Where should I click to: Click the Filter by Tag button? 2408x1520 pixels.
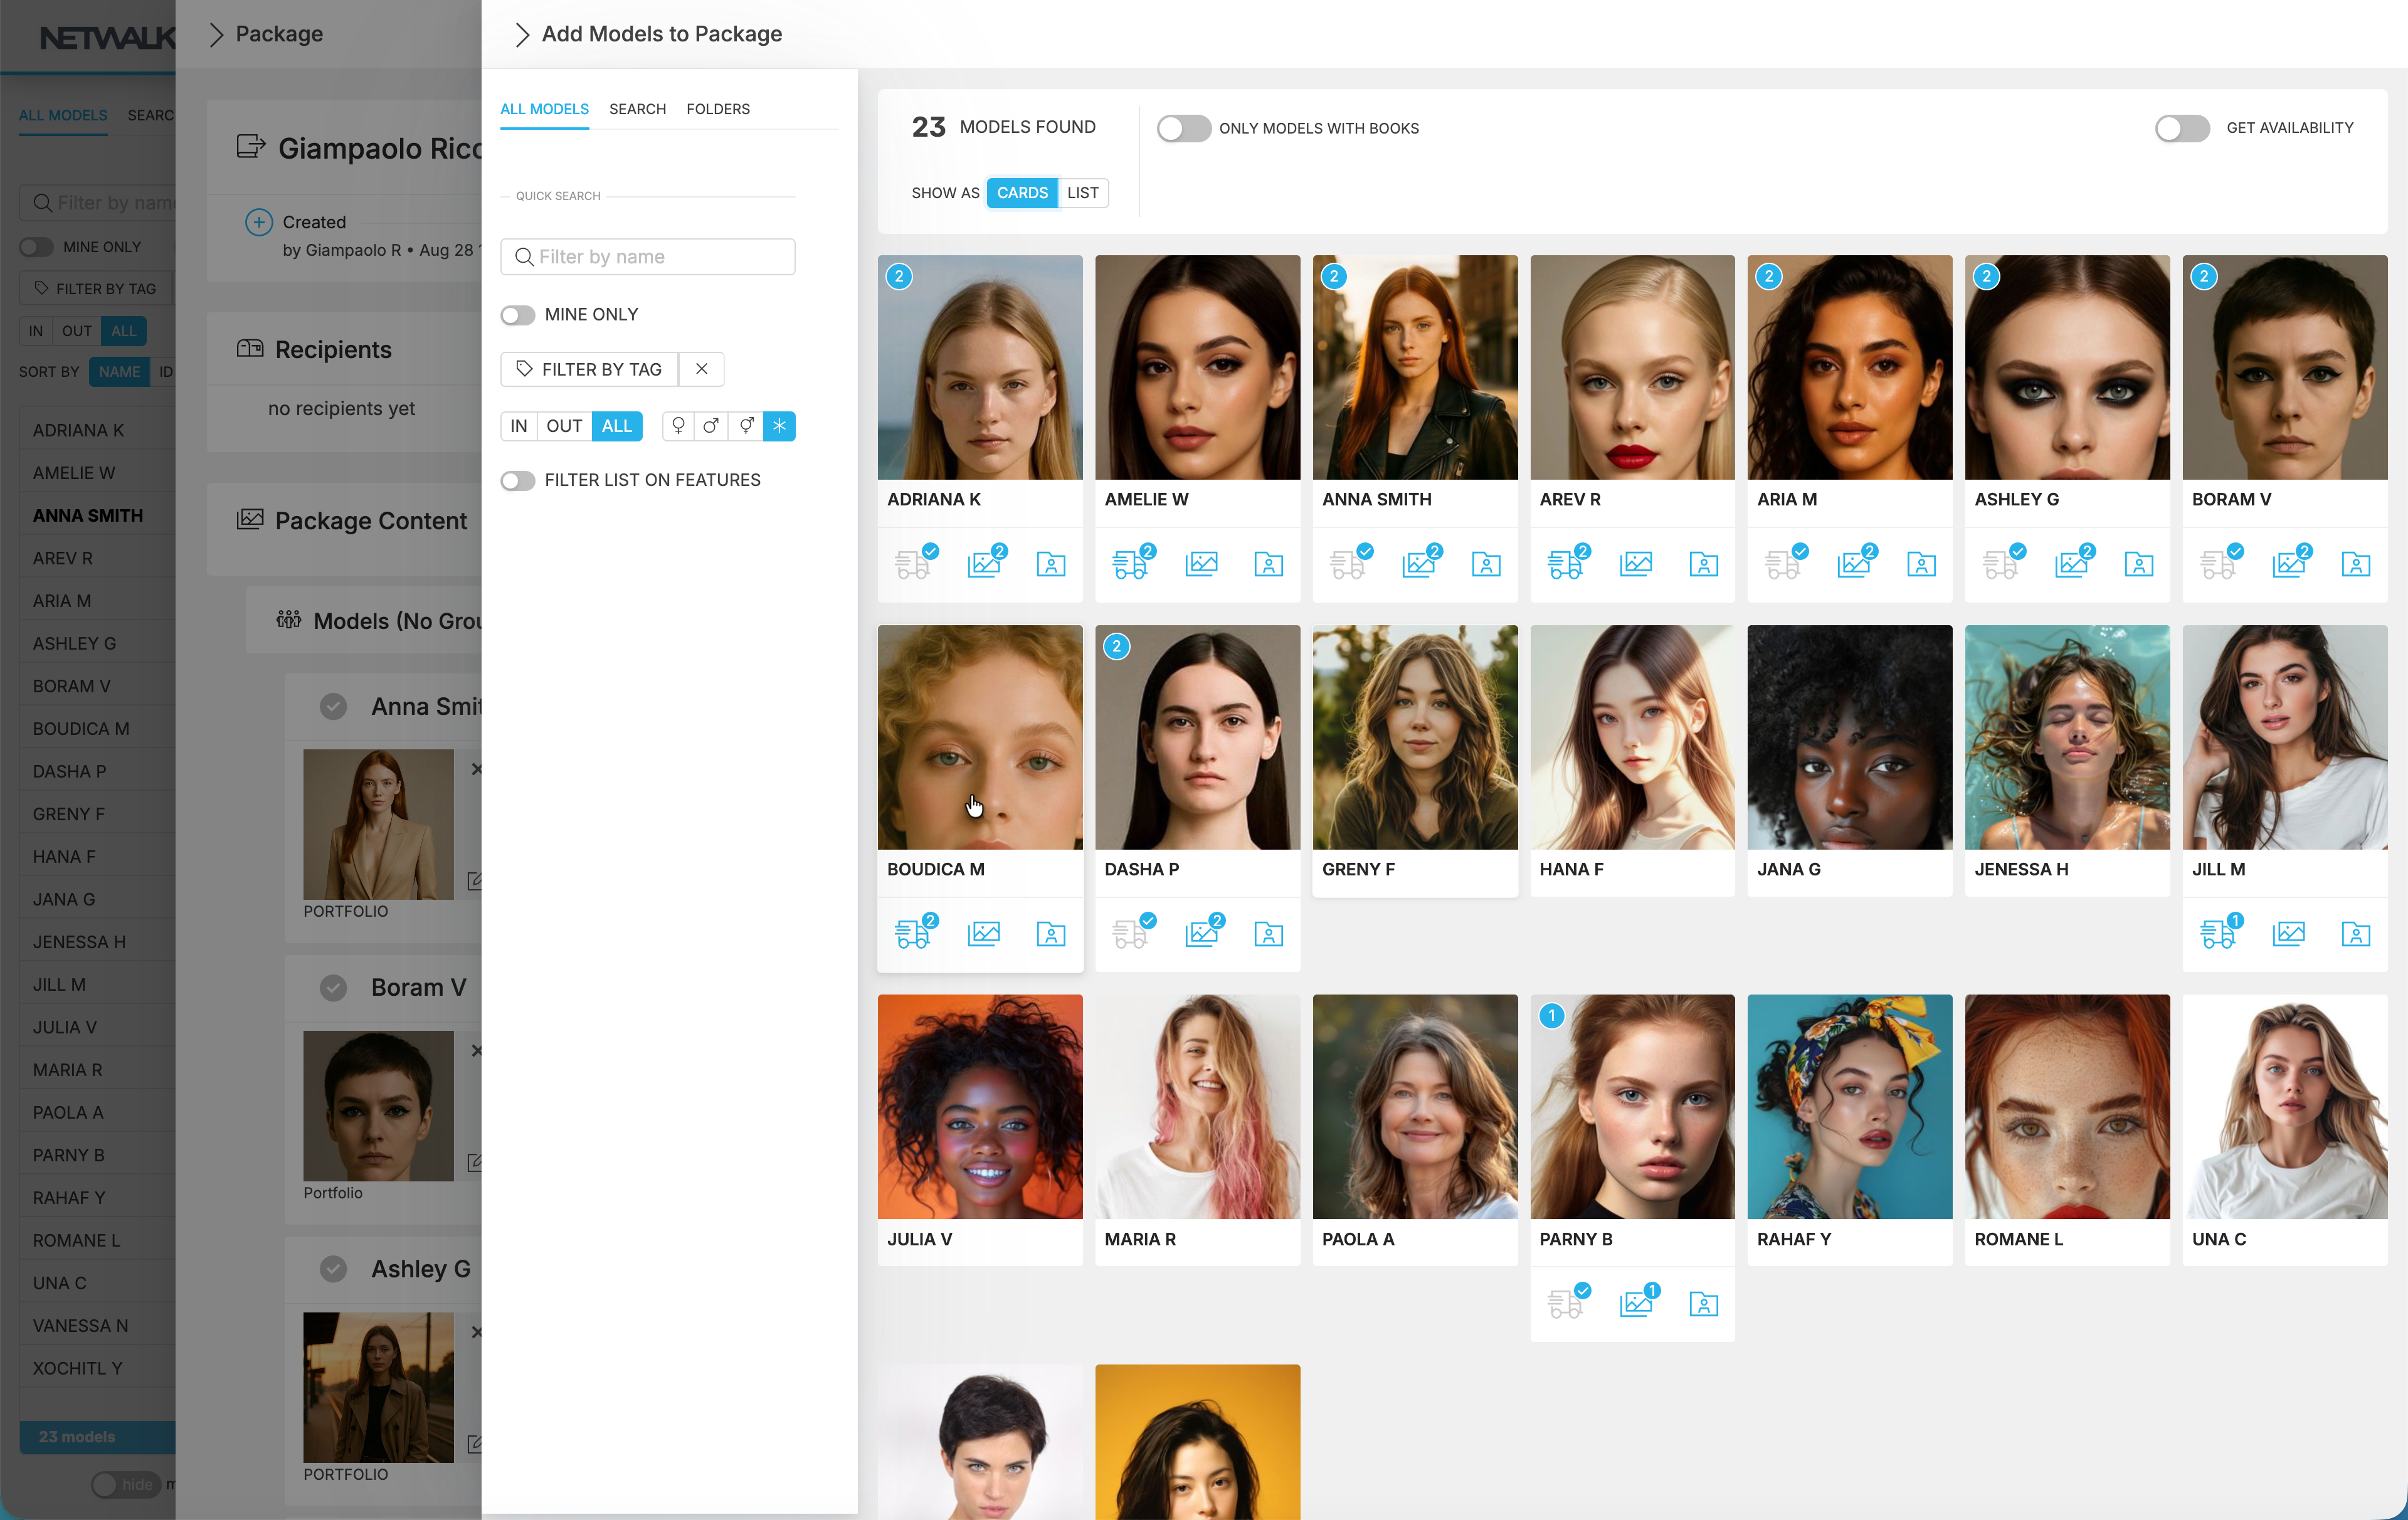(x=588, y=369)
